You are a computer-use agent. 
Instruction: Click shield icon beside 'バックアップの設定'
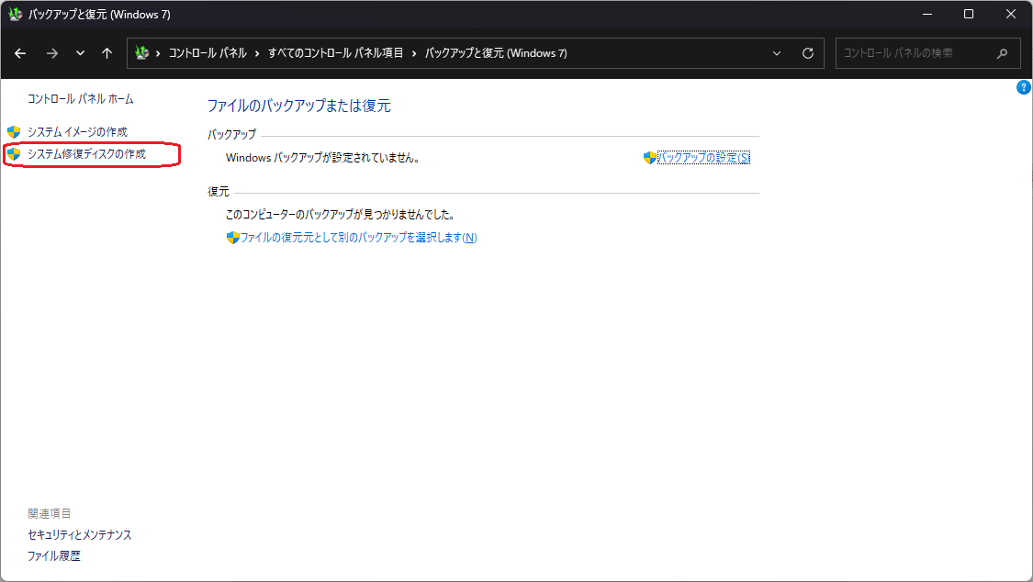click(x=650, y=157)
